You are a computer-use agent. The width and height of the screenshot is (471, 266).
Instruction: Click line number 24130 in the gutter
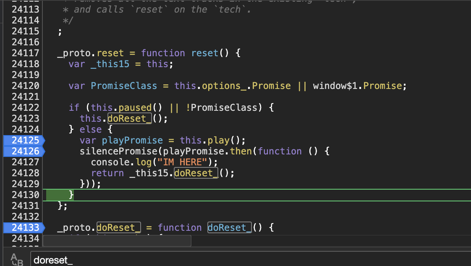[x=26, y=195]
